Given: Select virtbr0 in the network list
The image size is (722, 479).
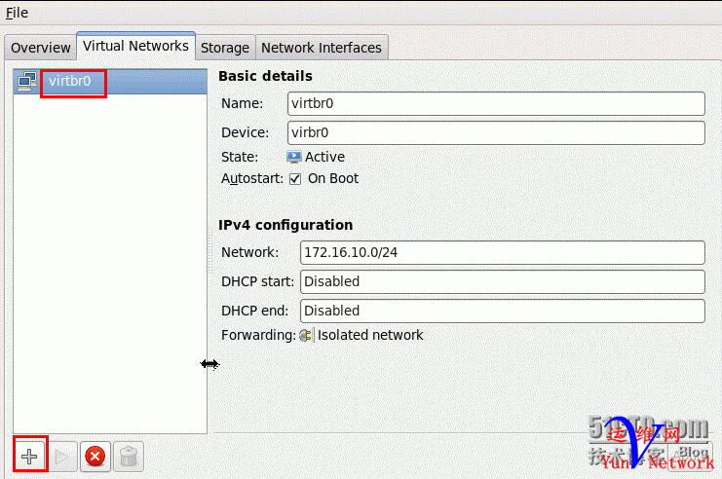Looking at the screenshot, I should (x=70, y=82).
